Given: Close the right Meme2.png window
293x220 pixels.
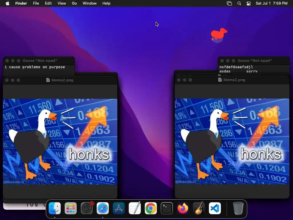Looking at the screenshot, I should coord(179,80).
